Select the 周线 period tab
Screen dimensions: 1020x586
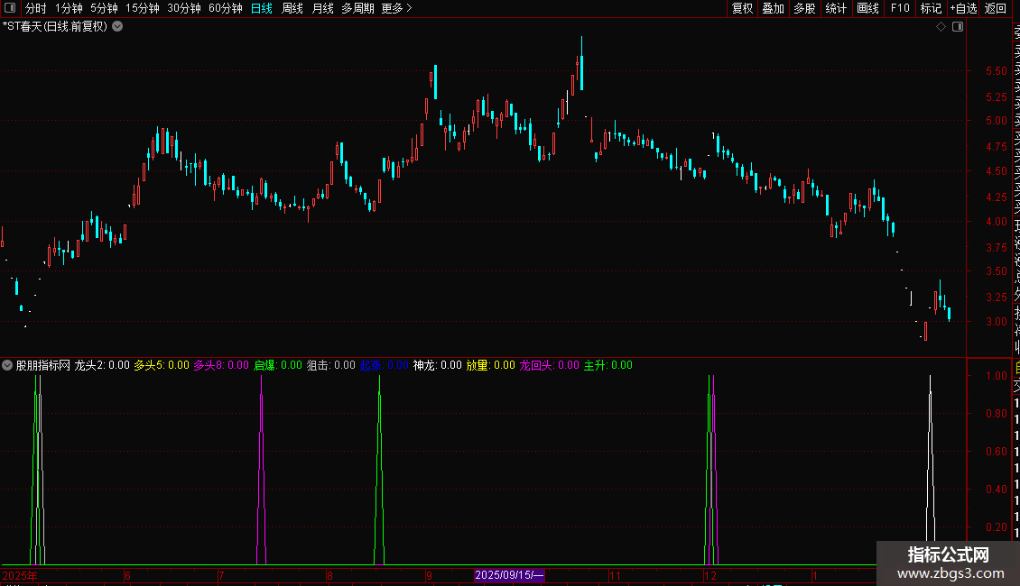292,8
